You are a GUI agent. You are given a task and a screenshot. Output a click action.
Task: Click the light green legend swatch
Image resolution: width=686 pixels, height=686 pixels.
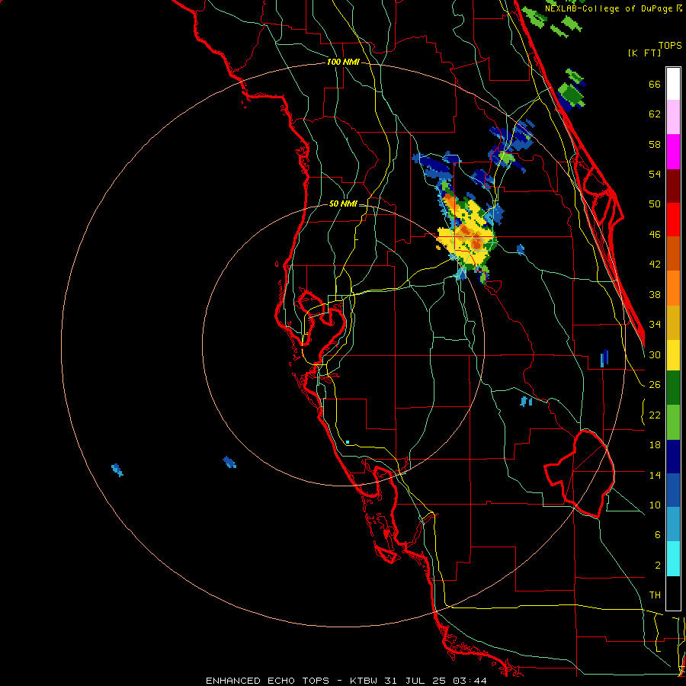(673, 422)
